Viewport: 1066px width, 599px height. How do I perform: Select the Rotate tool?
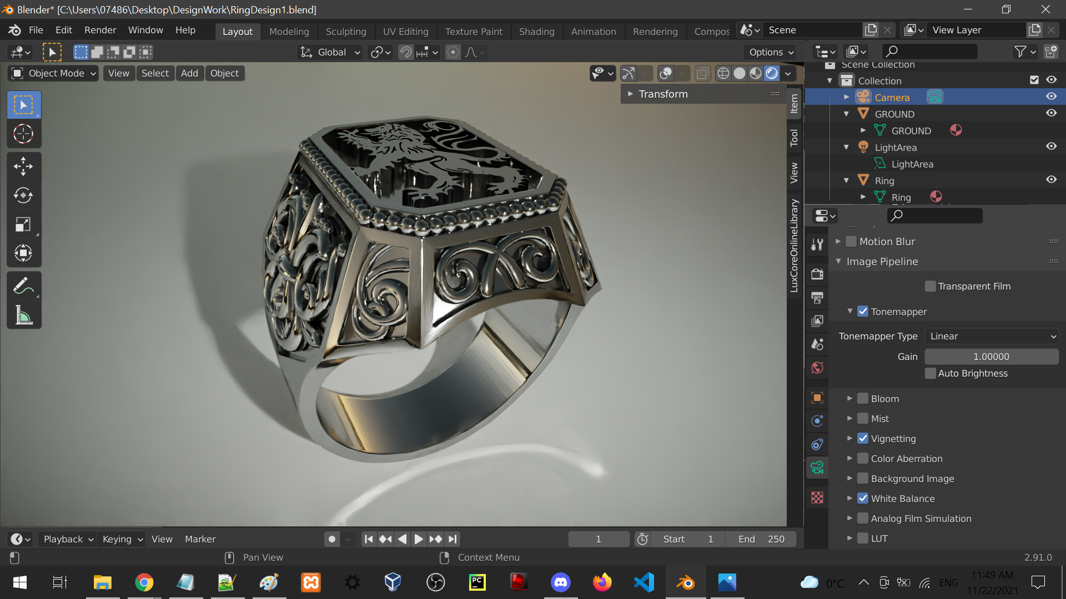point(23,195)
